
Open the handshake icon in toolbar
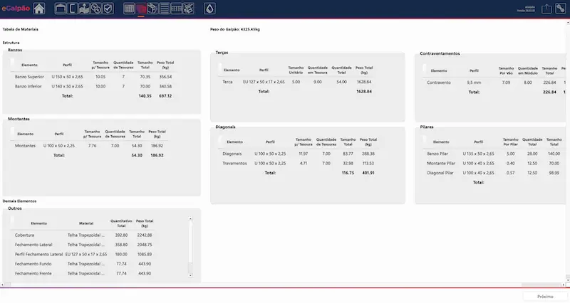(x=188, y=9)
